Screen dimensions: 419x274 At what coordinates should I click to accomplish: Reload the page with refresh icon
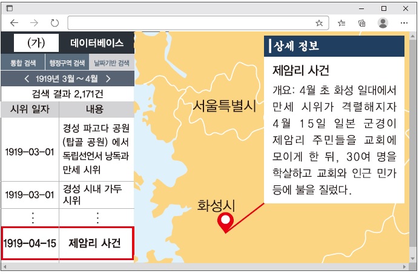coord(54,23)
